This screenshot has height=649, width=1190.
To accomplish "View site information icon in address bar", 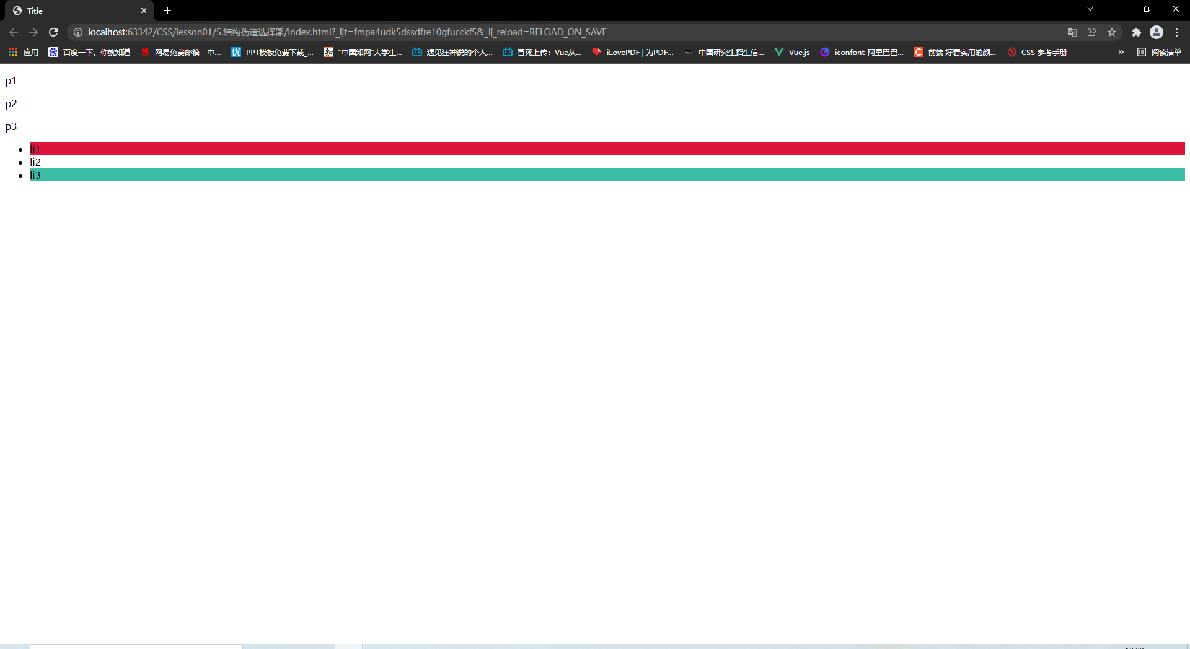I will 78,32.
